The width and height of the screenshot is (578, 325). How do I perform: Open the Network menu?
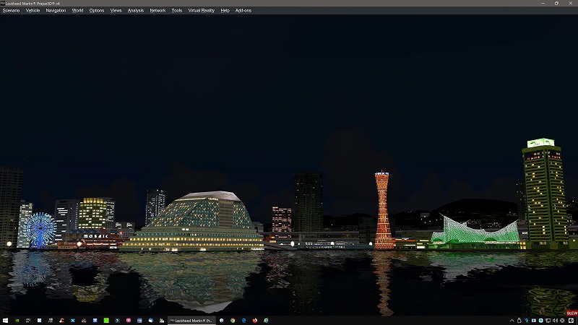tap(158, 10)
